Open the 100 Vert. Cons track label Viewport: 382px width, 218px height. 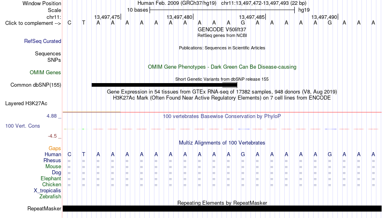pos(23,126)
